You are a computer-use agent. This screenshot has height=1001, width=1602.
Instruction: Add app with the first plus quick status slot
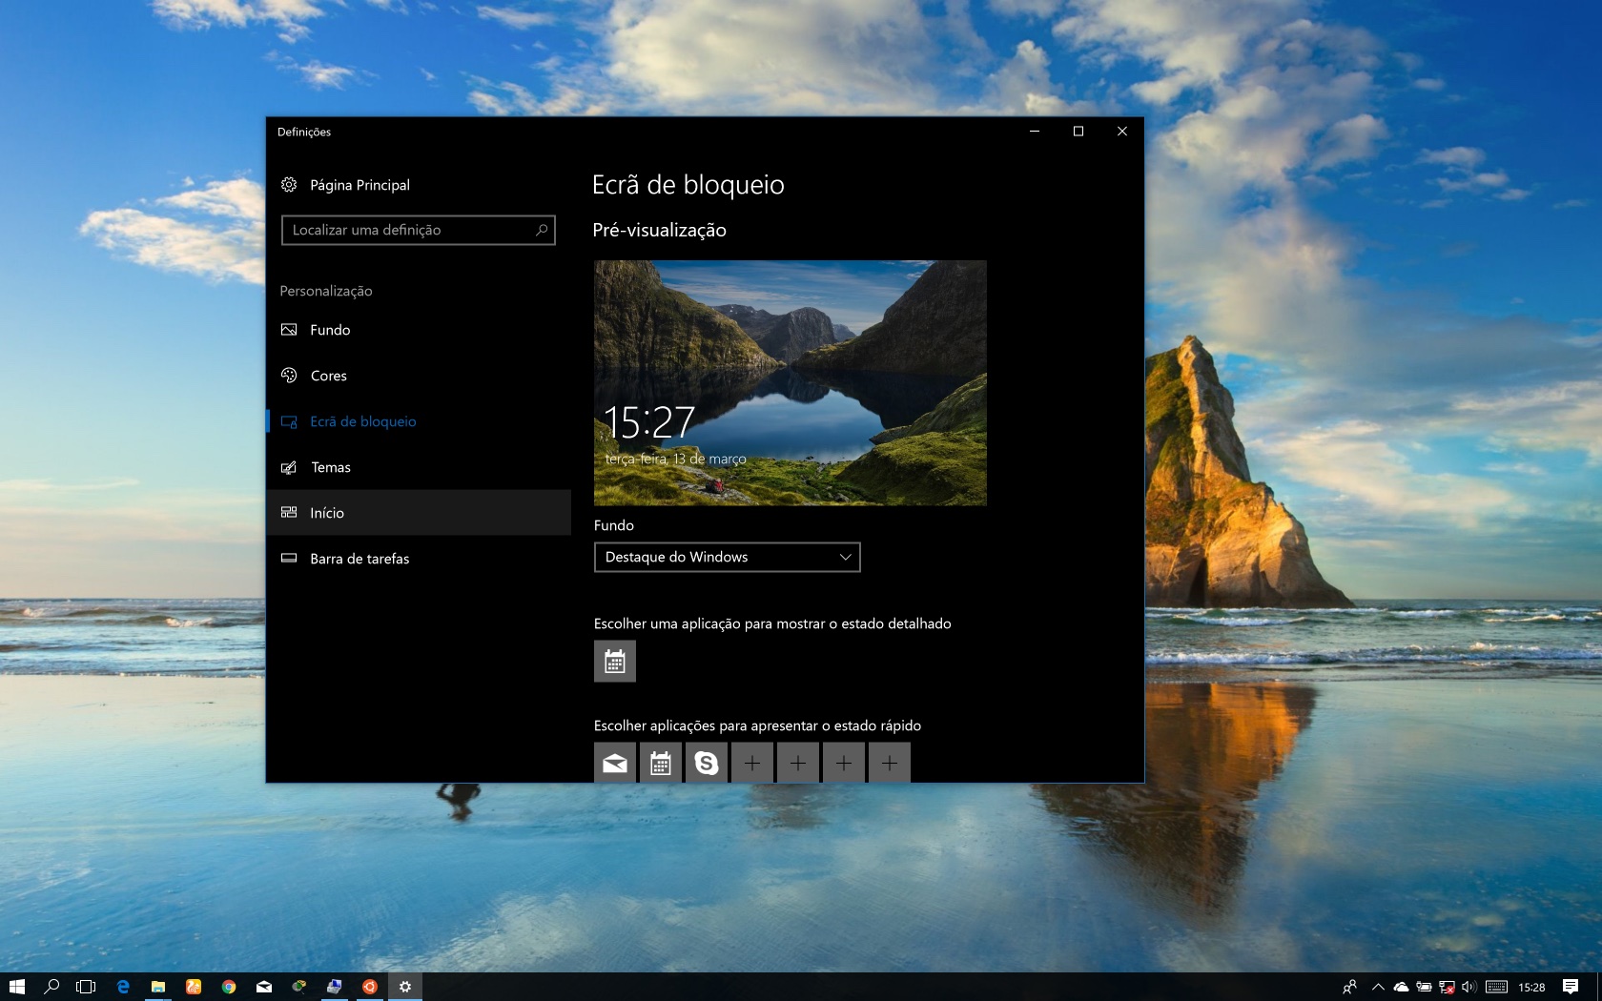click(x=752, y=764)
